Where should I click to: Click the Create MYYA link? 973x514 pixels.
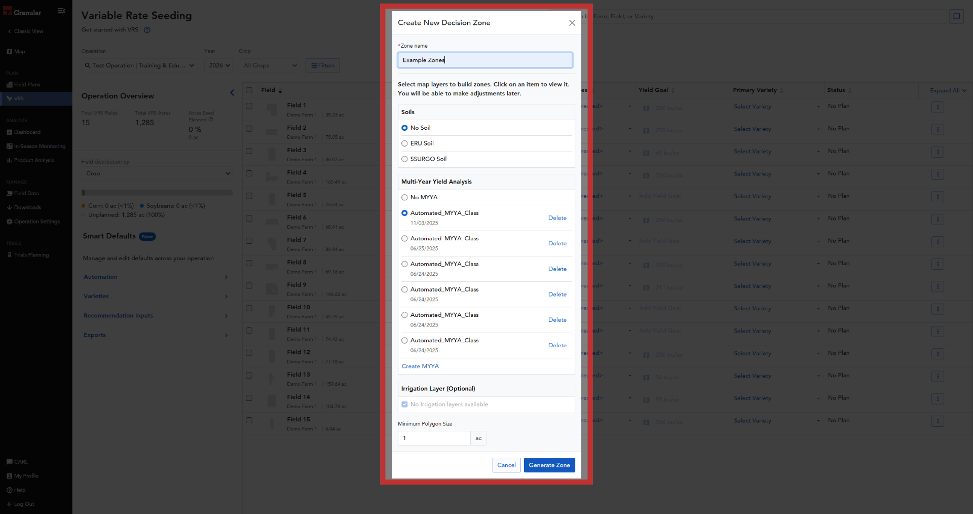(420, 366)
